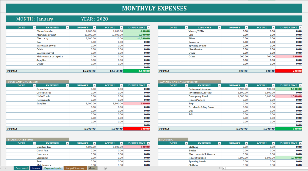
Task: Select the SAVINGS AND INVESTMENTS heading
Action: pos(190,82)
